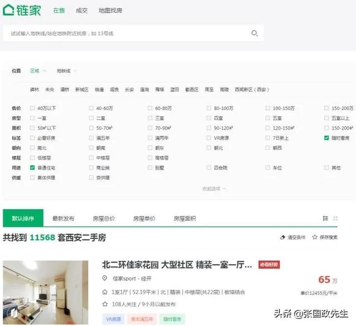This screenshot has height=326, width=356.
Task: Select the 新城区 district link
Action: click(x=82, y=90)
